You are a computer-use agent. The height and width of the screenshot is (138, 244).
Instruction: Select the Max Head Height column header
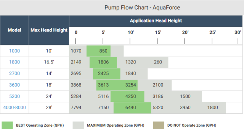[49, 30]
